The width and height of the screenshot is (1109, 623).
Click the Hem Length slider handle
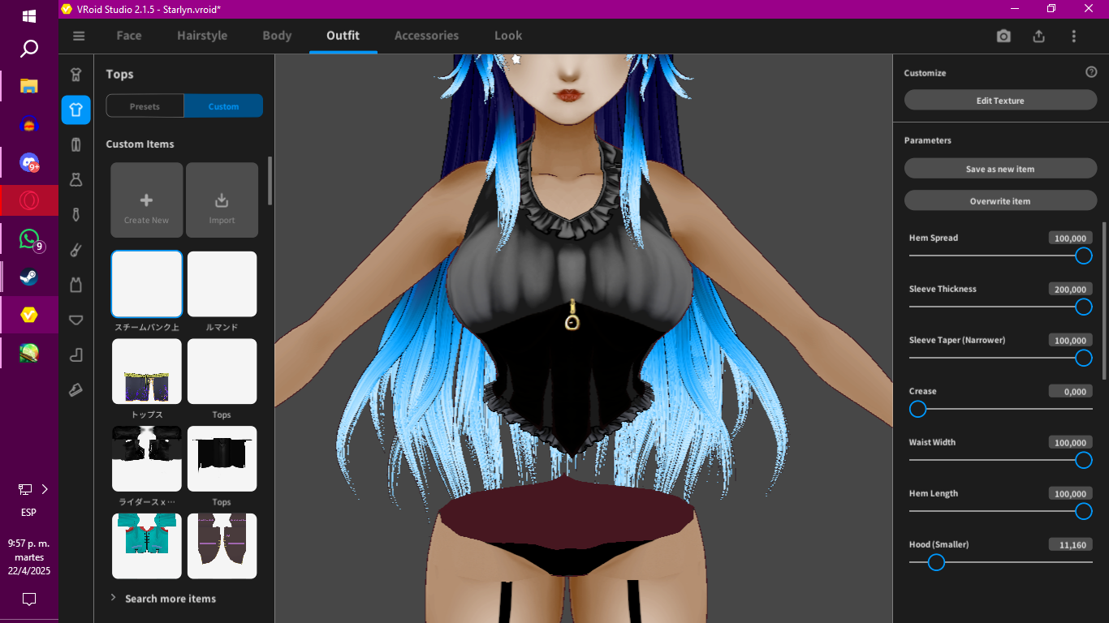(x=1083, y=511)
